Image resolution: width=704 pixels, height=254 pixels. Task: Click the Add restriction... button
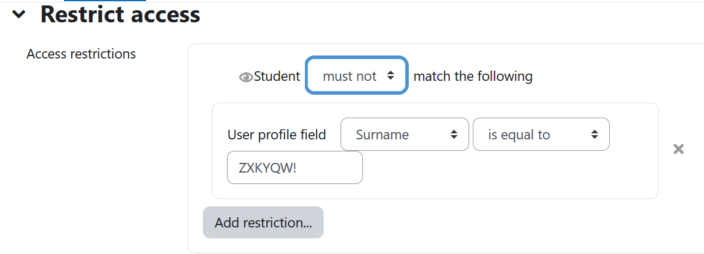point(263,223)
